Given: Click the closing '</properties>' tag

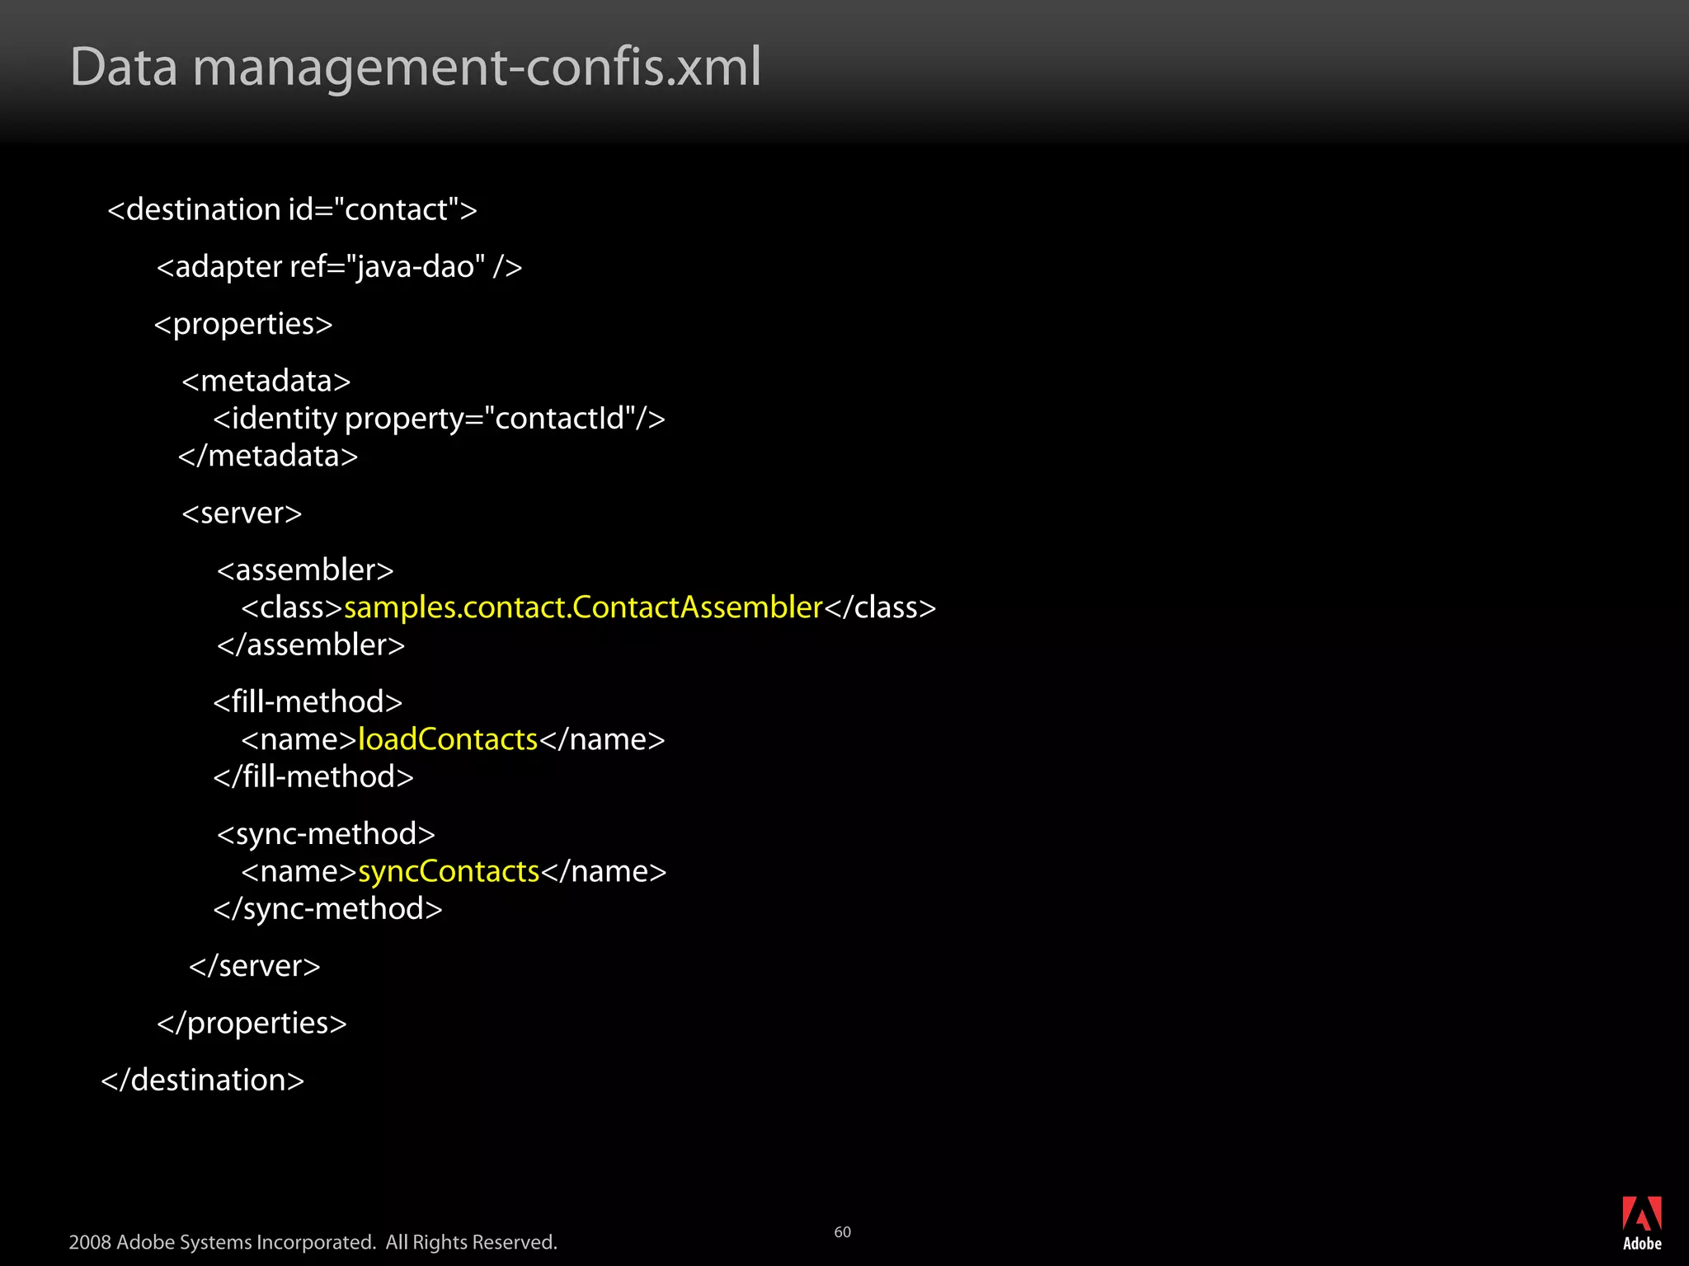Looking at the screenshot, I should (x=252, y=1024).
